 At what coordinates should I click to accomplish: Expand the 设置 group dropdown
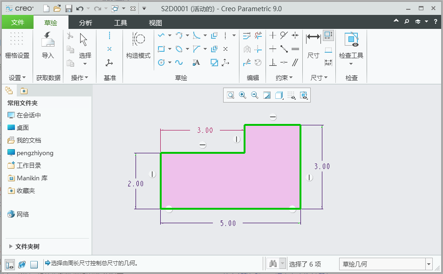point(17,78)
